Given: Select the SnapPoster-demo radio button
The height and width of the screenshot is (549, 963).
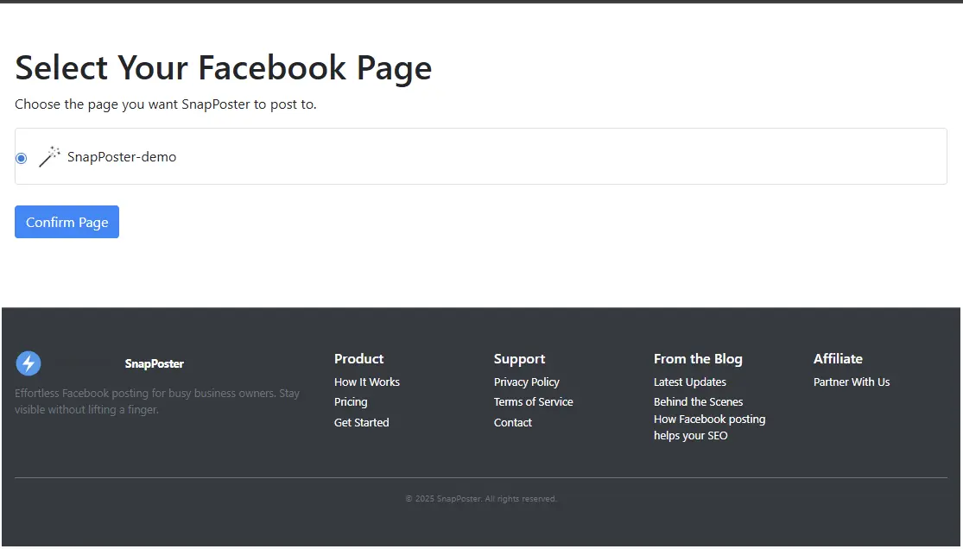Looking at the screenshot, I should coord(22,159).
